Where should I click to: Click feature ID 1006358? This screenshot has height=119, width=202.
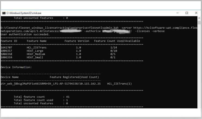(x=6, y=54)
